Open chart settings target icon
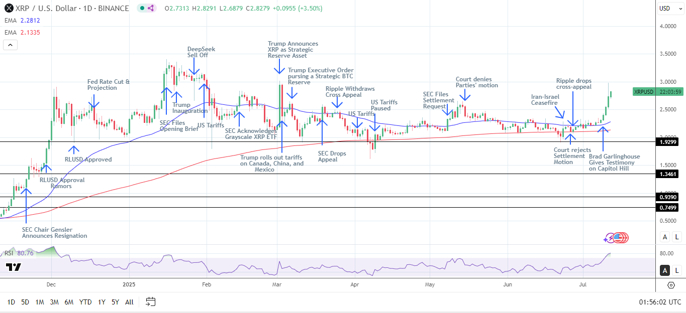 coord(671,285)
